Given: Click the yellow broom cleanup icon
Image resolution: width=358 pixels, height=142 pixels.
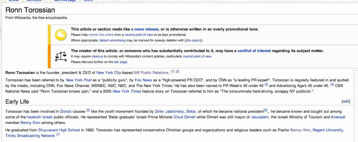Looking at the screenshot, I should pyautogui.click(x=61, y=35).
